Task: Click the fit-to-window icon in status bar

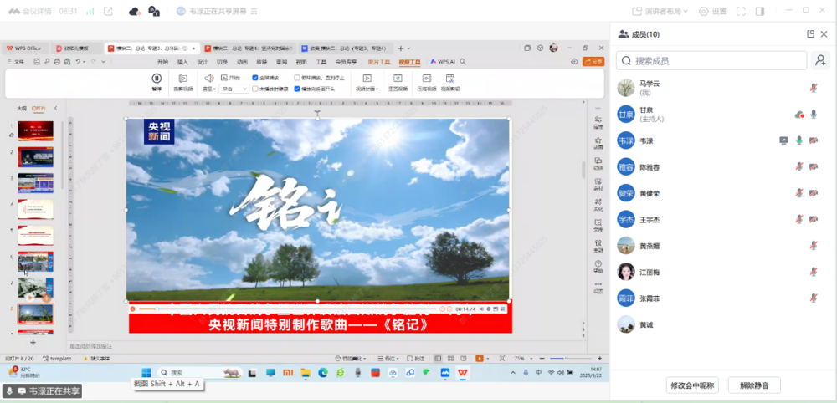Action: click(x=501, y=358)
